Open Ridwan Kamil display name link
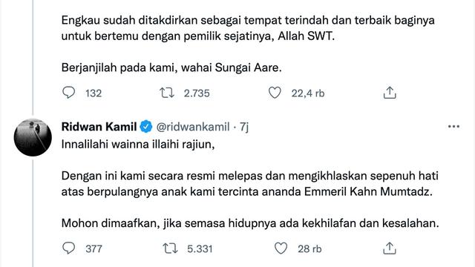This screenshot has width=475, height=267. pyautogui.click(x=99, y=127)
